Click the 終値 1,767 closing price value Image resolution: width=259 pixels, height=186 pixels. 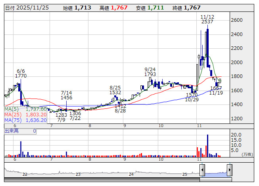pyautogui.click(x=192, y=8)
